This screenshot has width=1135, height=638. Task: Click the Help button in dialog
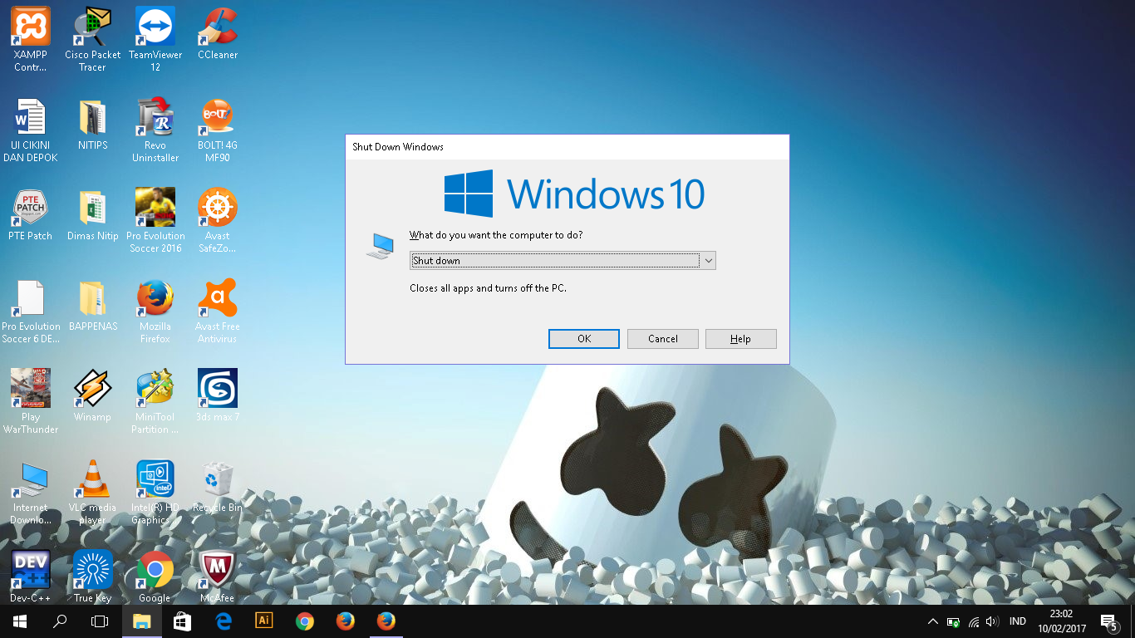click(741, 339)
